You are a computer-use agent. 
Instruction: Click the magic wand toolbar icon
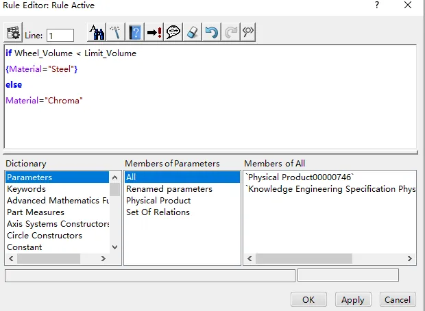click(116, 32)
